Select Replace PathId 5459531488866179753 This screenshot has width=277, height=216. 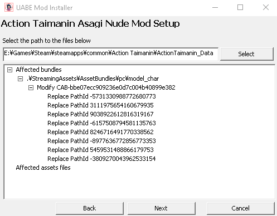(x=100, y=150)
